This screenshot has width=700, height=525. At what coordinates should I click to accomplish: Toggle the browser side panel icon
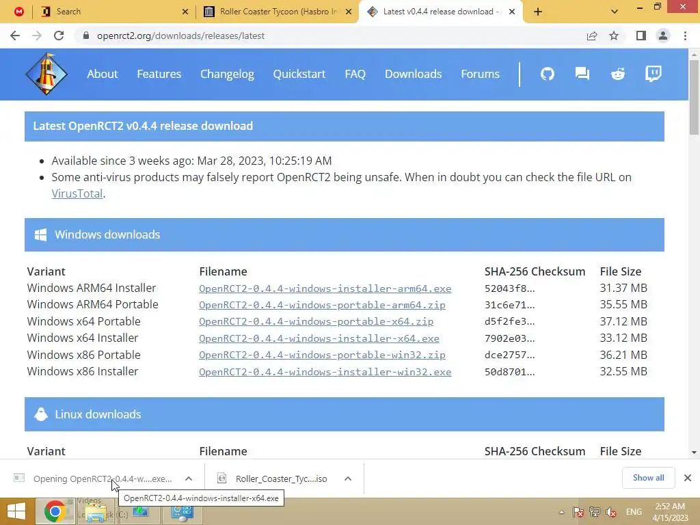pos(641,36)
